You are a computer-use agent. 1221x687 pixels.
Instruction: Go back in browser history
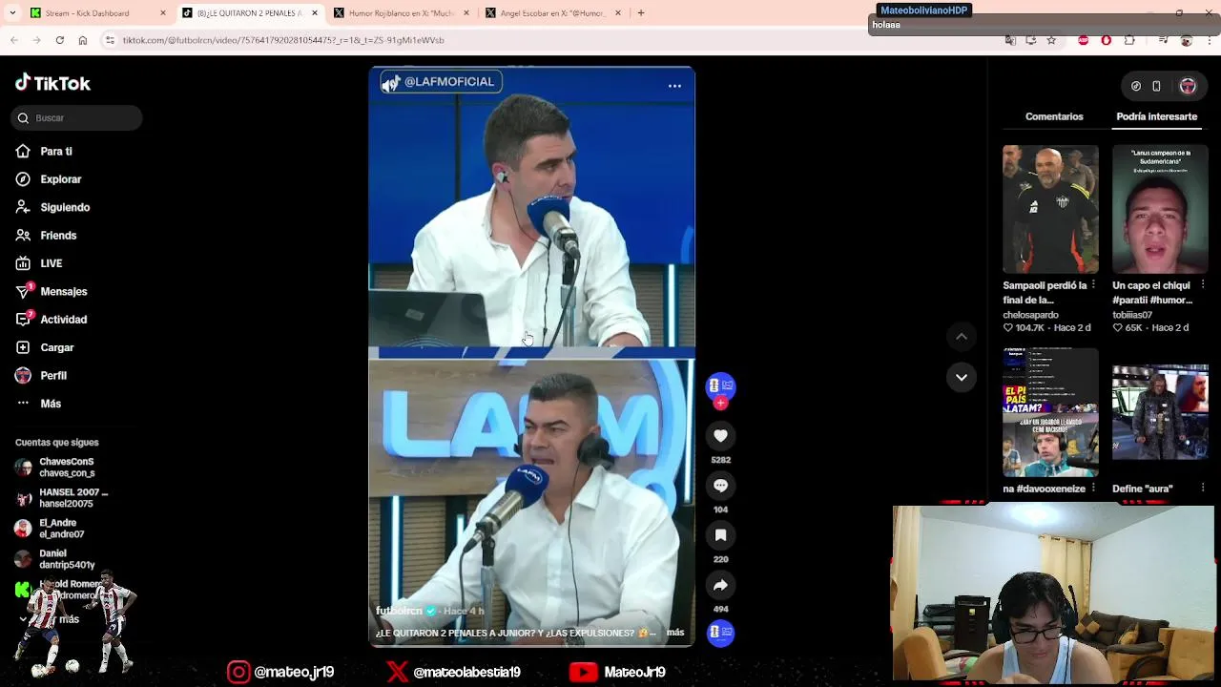click(x=14, y=40)
